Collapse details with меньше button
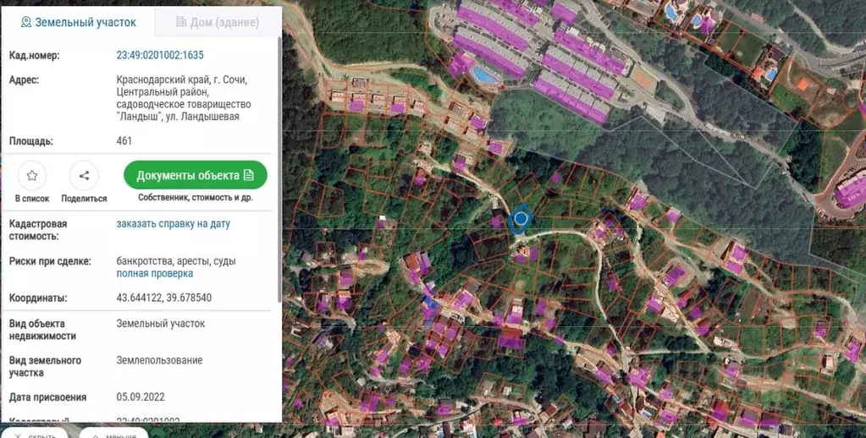 point(113,435)
